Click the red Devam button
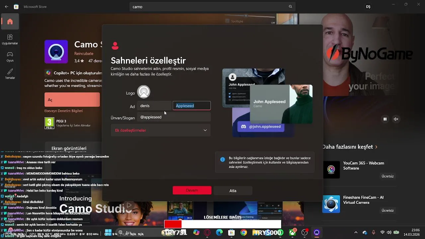The width and height of the screenshot is (425, 239). coord(192,190)
